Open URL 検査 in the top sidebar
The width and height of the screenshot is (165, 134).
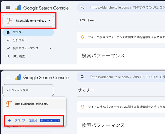click(28, 56)
